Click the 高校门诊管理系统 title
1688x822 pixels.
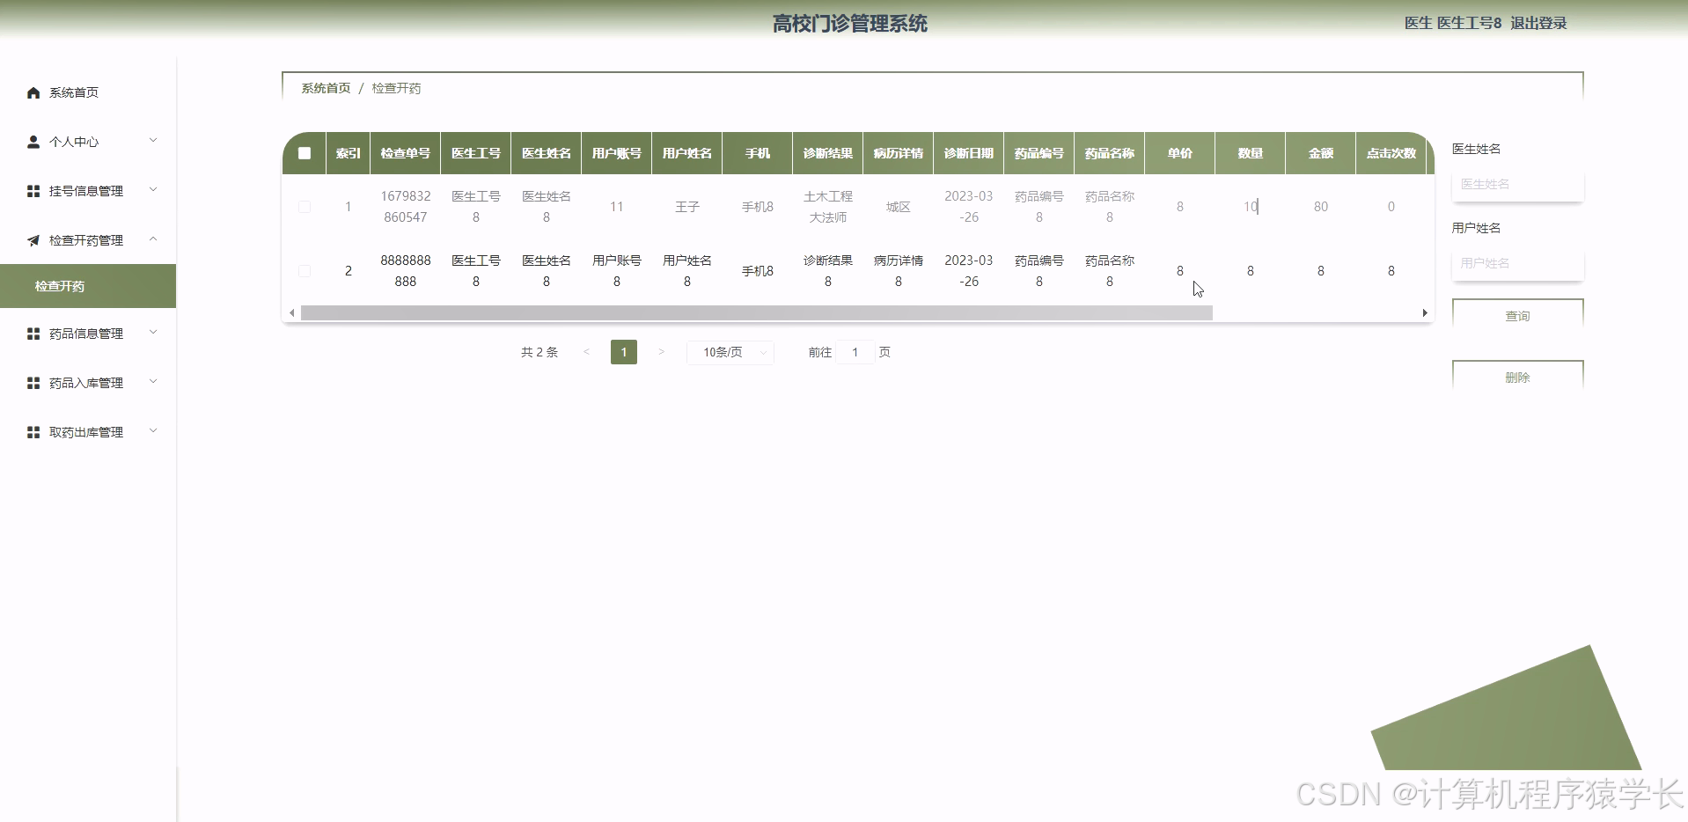[x=850, y=24]
